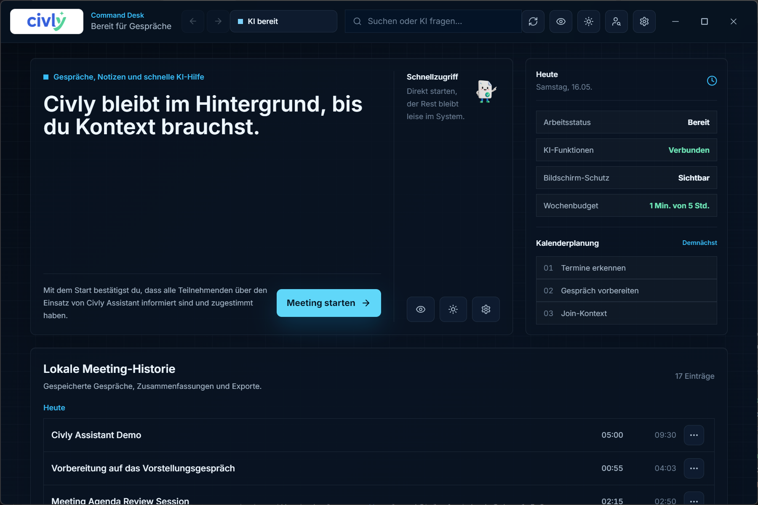Screen dimensions: 758x505
Task: Open settings gear in the top bar
Action: point(644,21)
